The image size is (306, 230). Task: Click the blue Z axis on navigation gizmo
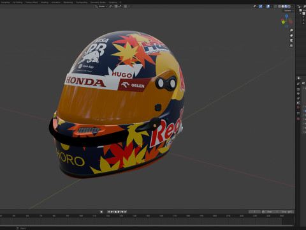(286, 16)
